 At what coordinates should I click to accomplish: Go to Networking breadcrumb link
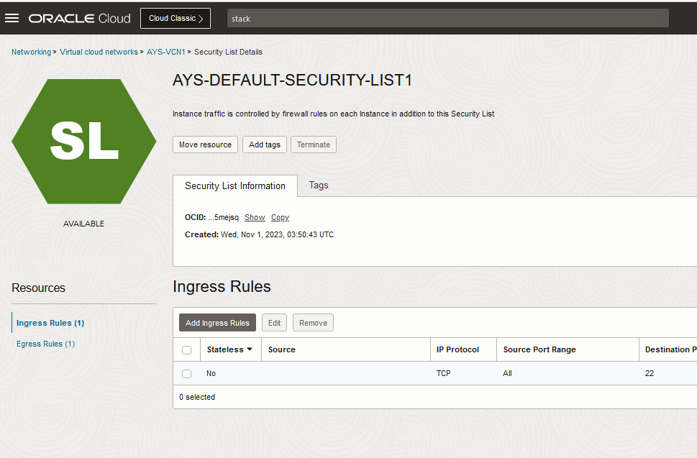[31, 52]
